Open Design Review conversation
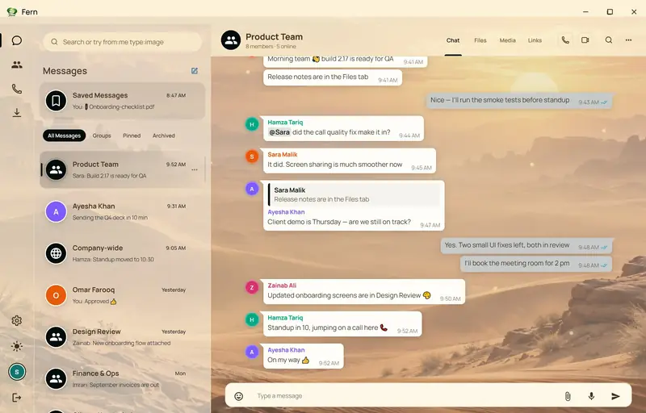 [123, 337]
